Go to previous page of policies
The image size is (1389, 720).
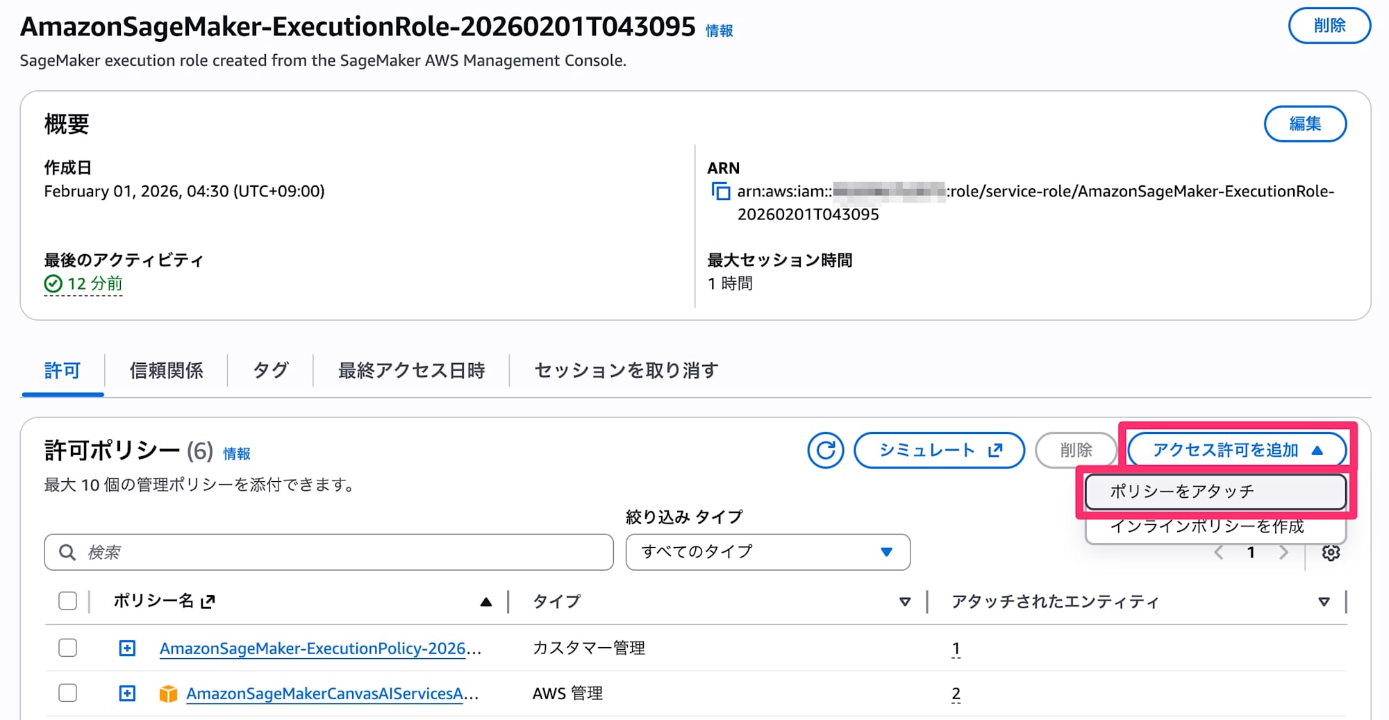coord(1219,553)
